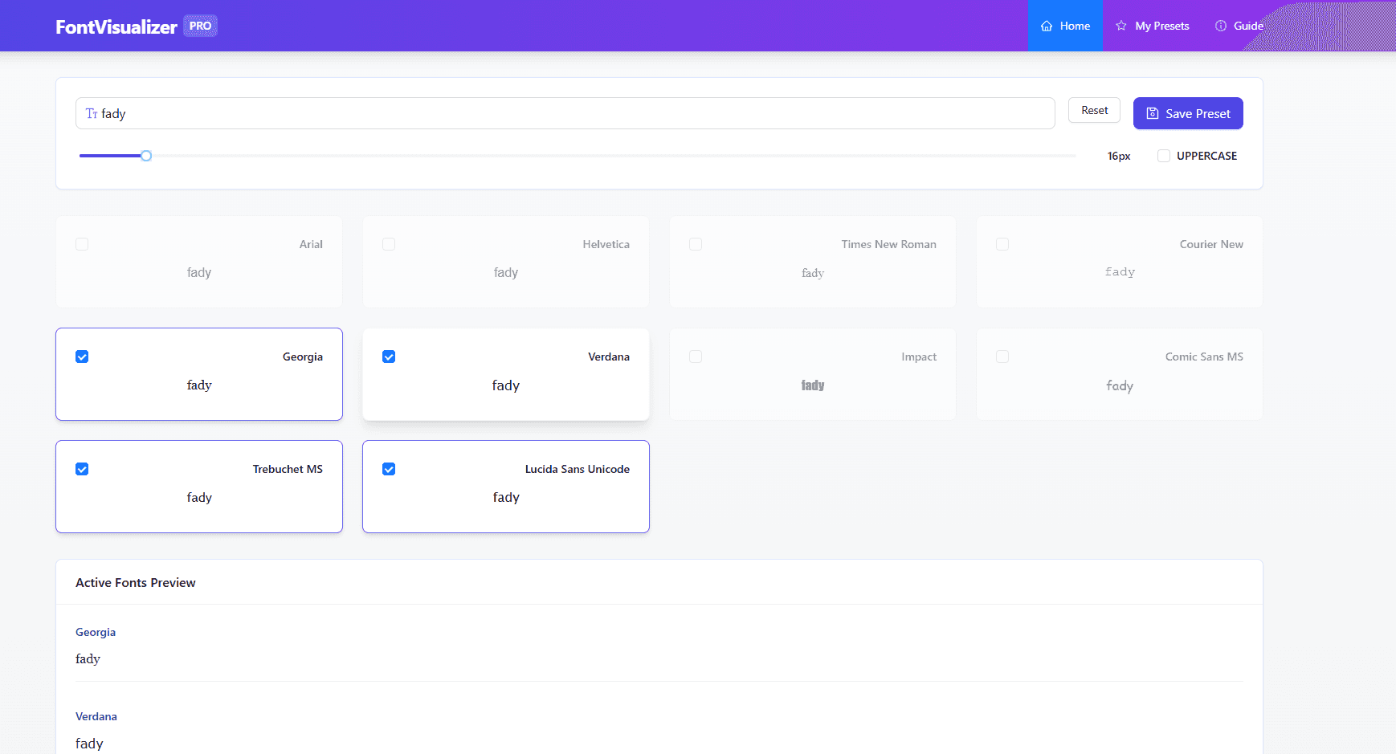Enable the UPPERCASE checkbox

click(x=1163, y=156)
